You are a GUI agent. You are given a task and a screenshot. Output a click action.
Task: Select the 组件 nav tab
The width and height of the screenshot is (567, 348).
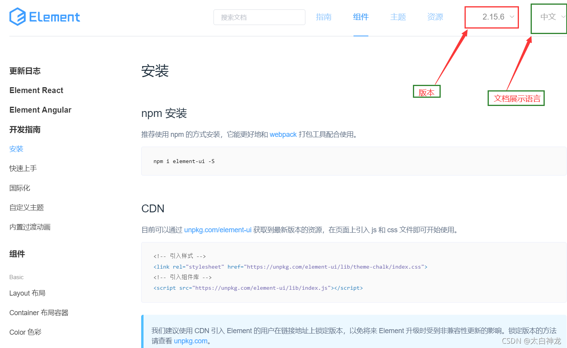[361, 17]
